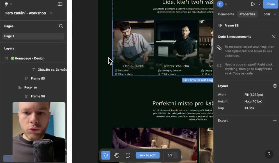Image resolution: width=279 pixels, height=163 pixels.
Task: Click the text type icon of Obáváte layer
Action: [33, 70]
